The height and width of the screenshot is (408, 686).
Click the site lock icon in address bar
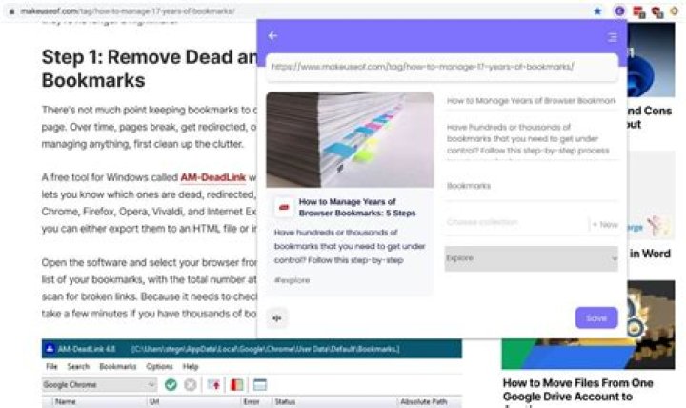tap(12, 11)
